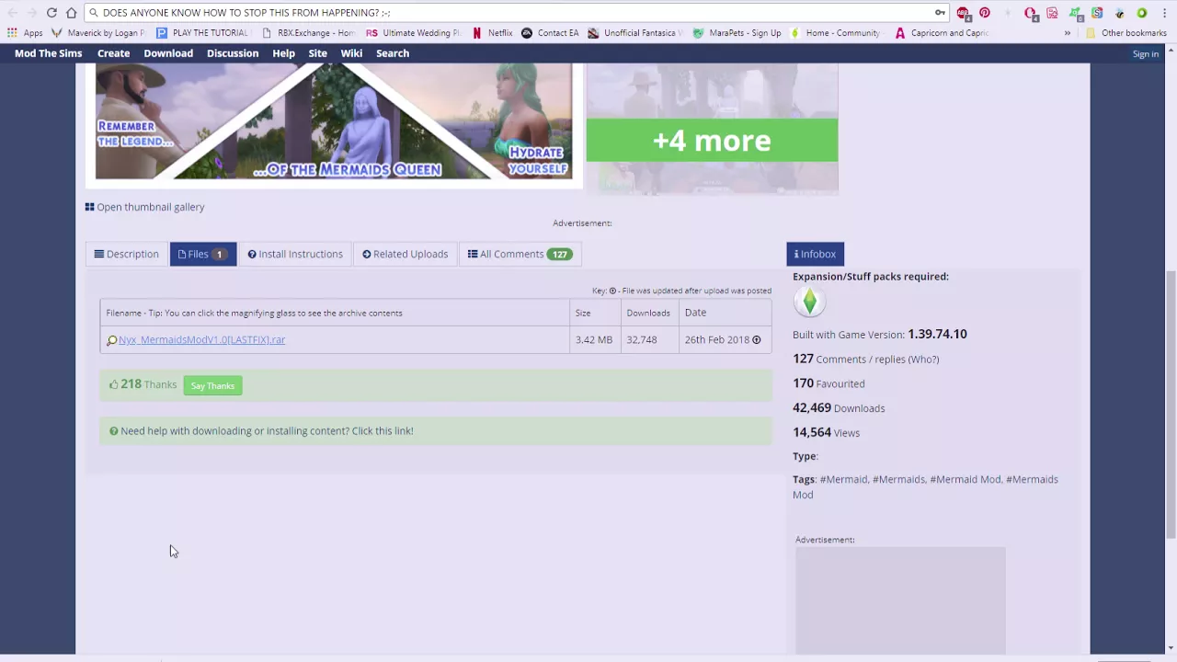Go to browser home page icon
This screenshot has height=662, width=1177.
click(71, 13)
